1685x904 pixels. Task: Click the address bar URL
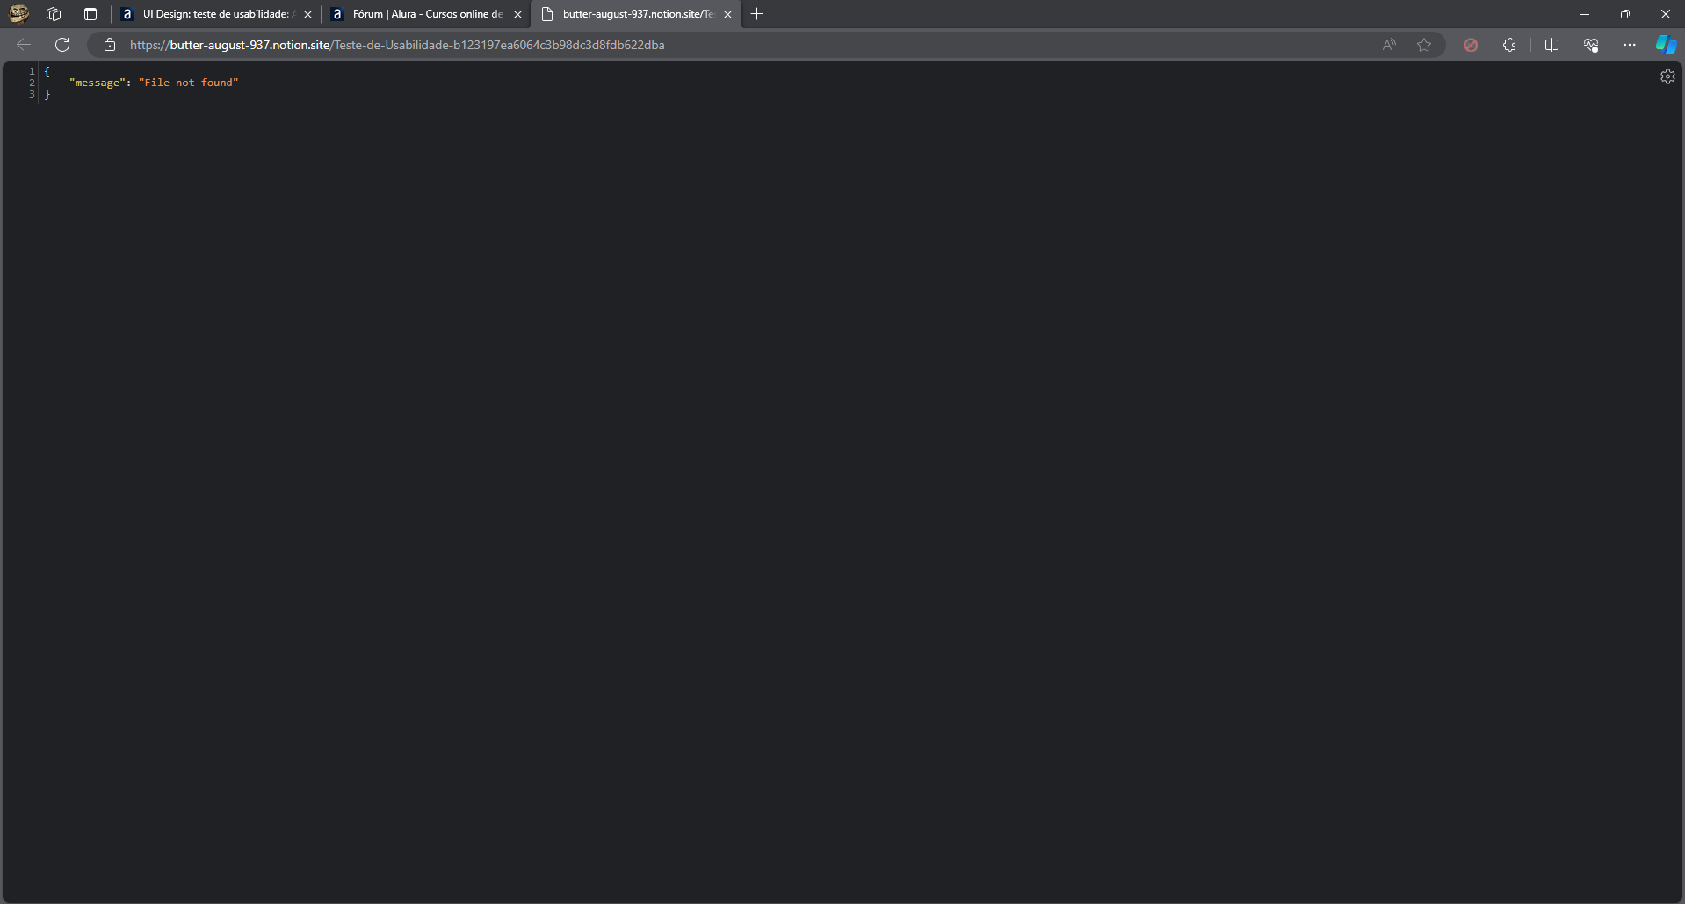click(x=397, y=45)
